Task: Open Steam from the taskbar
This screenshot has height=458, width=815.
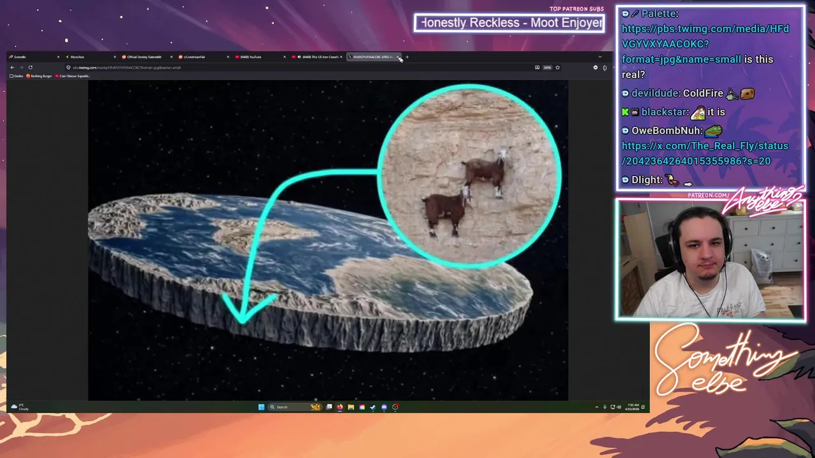Action: (x=373, y=407)
